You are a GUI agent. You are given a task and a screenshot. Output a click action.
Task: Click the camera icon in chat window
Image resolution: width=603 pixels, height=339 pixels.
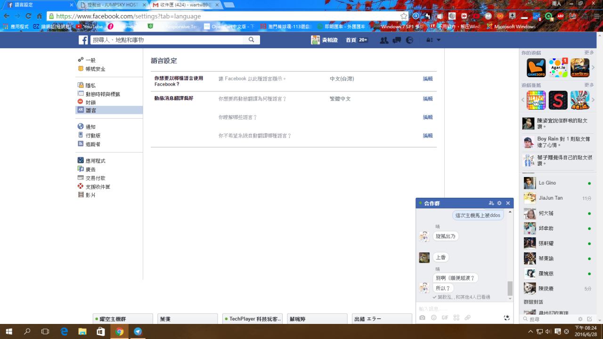423,318
